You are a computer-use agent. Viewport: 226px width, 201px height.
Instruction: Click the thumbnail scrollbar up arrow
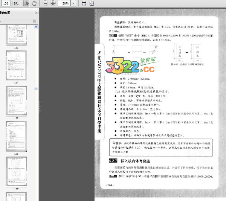tap(36, 27)
